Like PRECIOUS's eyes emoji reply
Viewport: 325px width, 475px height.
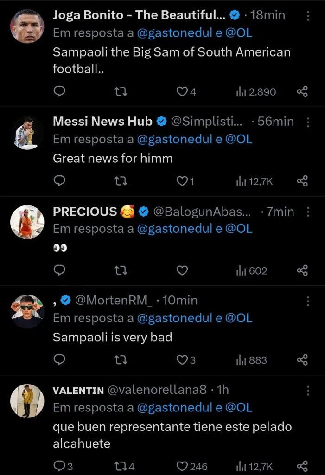tap(182, 270)
